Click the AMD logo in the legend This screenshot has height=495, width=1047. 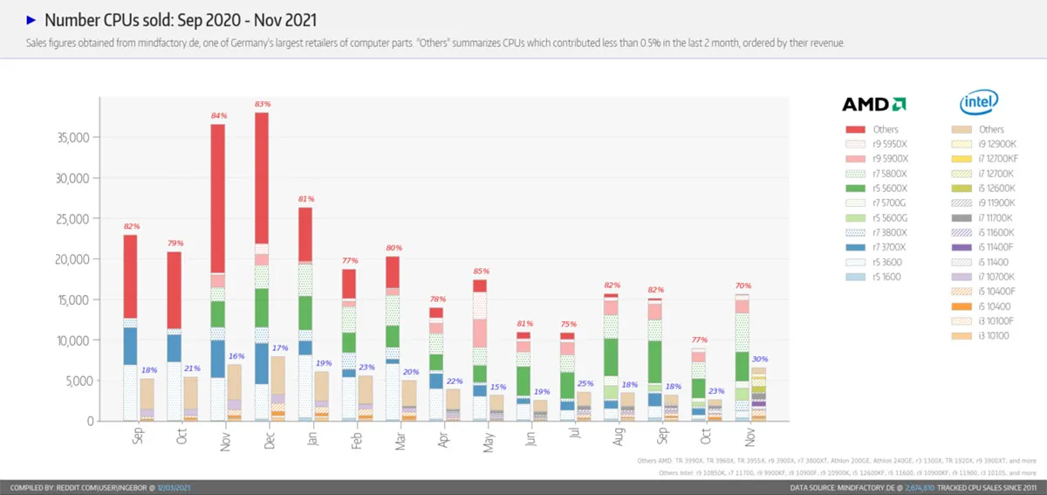tap(873, 104)
